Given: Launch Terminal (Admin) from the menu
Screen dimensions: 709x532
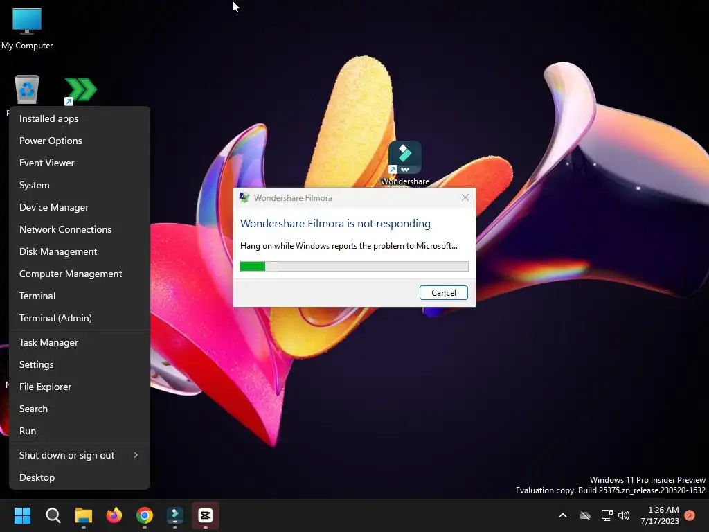Looking at the screenshot, I should (80, 318).
